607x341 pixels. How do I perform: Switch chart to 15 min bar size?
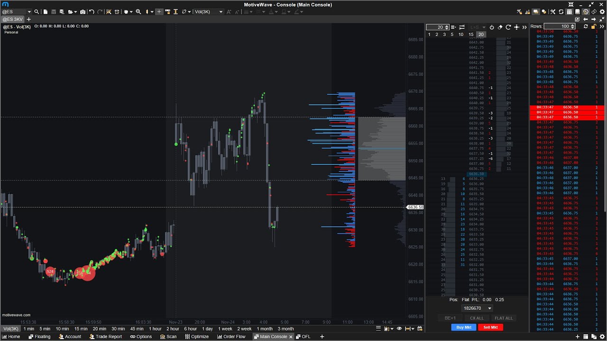click(x=81, y=329)
